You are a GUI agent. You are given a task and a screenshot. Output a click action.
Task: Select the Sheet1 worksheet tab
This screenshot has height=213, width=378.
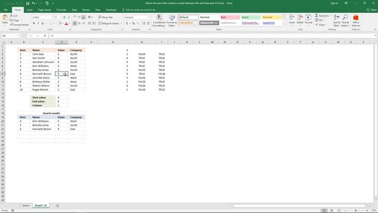pyautogui.click(x=26, y=206)
